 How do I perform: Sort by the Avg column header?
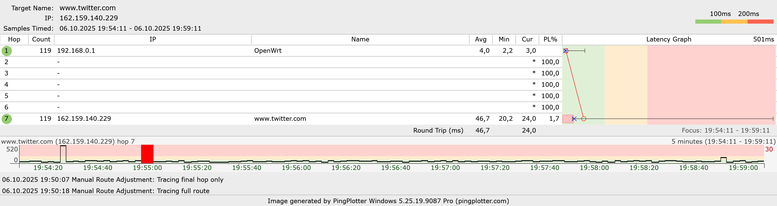(481, 39)
